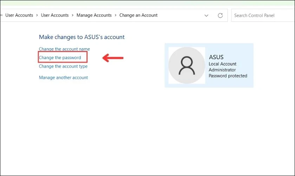Click the refresh button in address bar
Screen dimensions: 295x176
[x=220, y=15]
